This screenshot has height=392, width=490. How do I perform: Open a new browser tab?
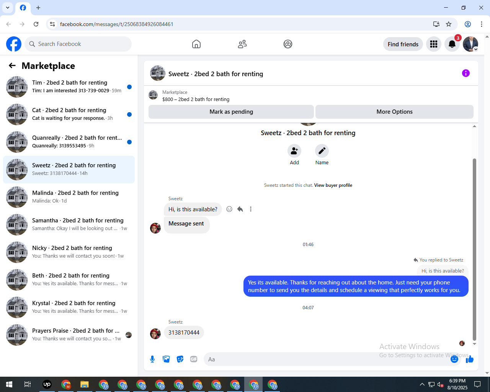(38, 8)
